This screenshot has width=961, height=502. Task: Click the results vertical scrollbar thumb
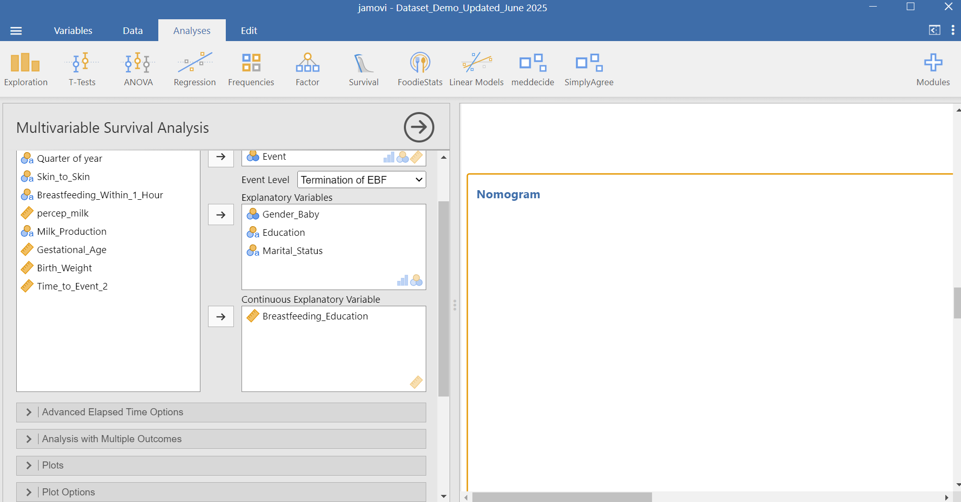pyautogui.click(x=957, y=303)
